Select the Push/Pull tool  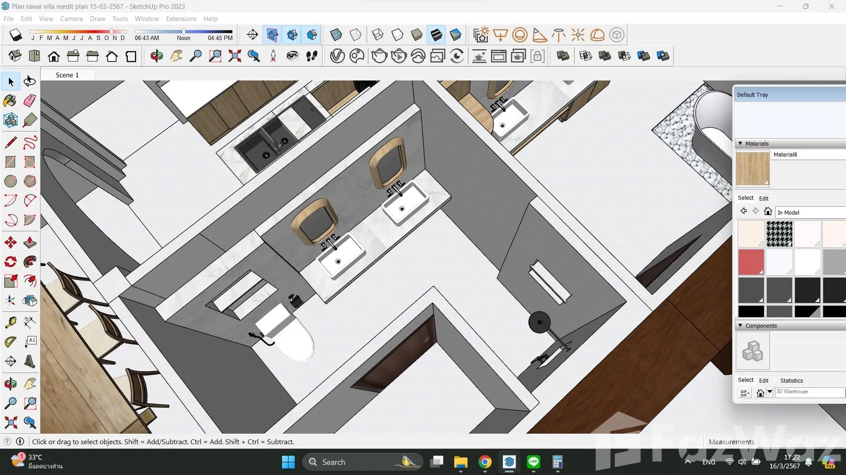pyautogui.click(x=30, y=242)
